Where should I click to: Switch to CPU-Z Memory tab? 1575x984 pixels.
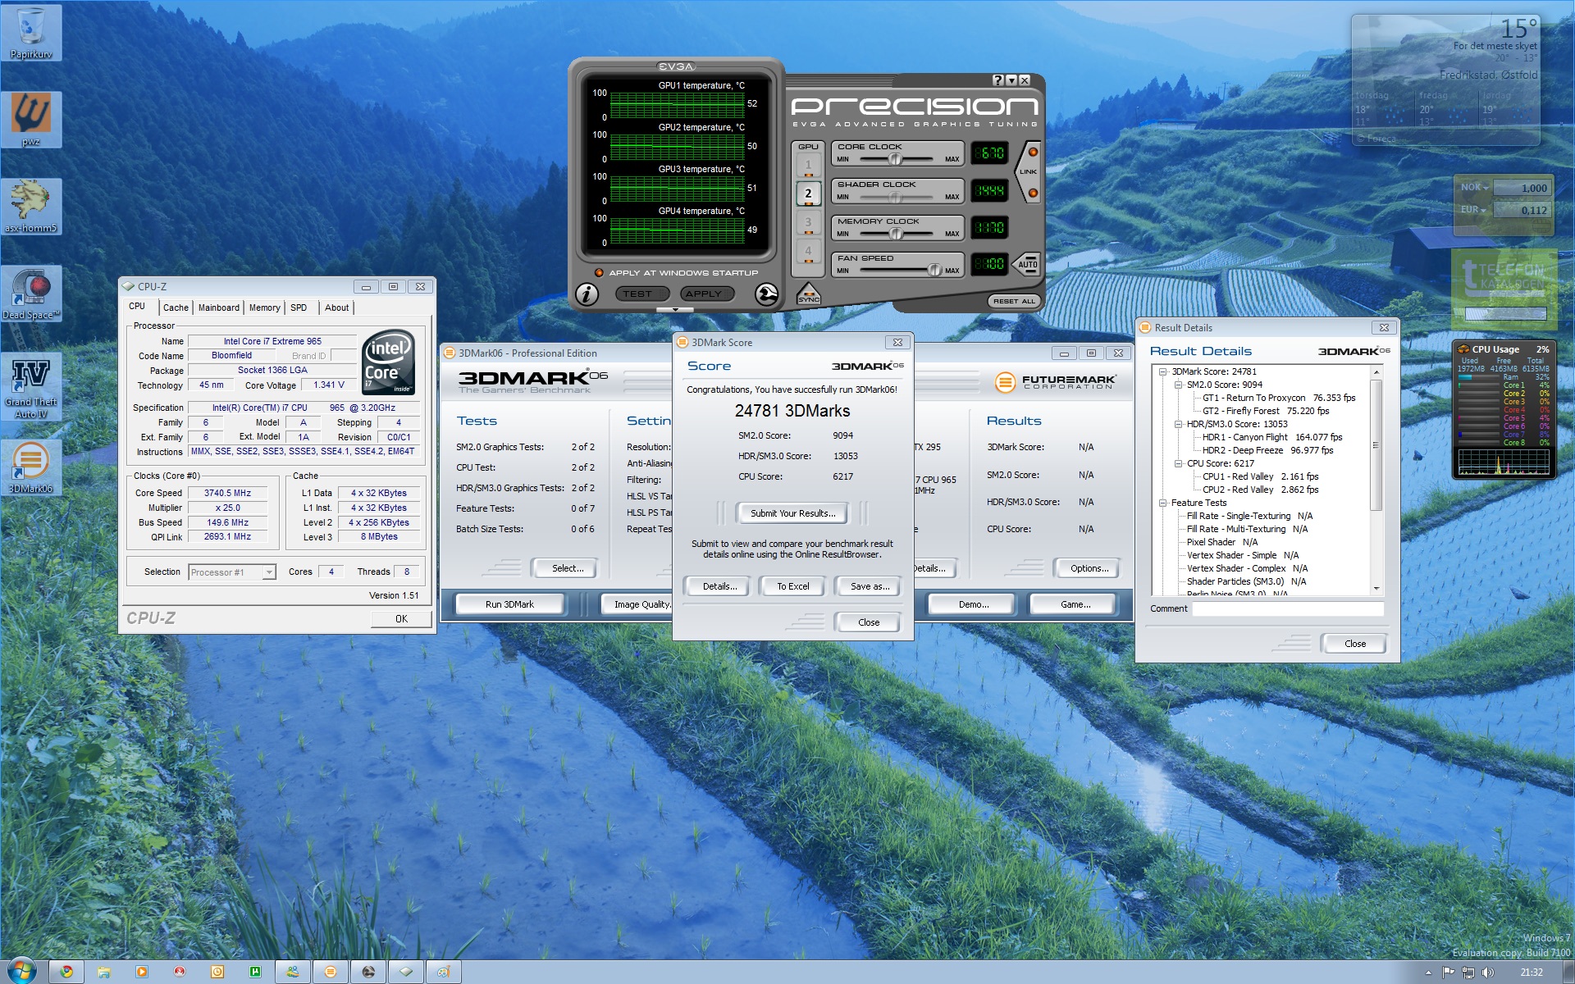(264, 307)
